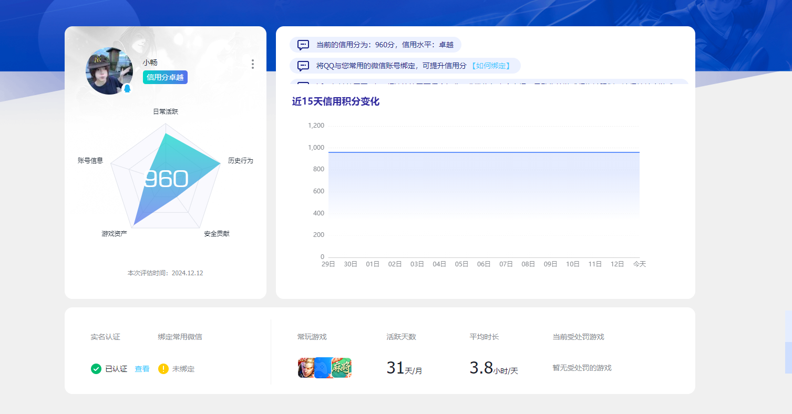Image resolution: width=792 pixels, height=414 pixels.
Task: Select the 日常活跃 radar axis label
Action: (x=166, y=111)
